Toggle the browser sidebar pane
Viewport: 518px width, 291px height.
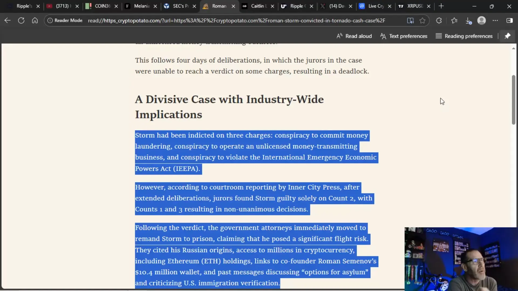coord(510,20)
